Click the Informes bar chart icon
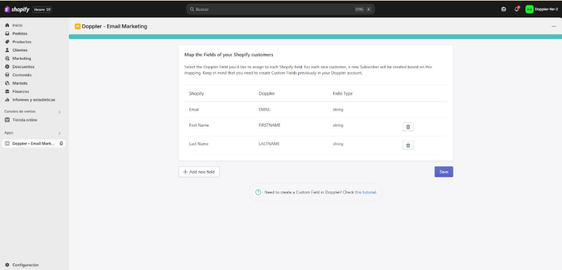 (7, 100)
